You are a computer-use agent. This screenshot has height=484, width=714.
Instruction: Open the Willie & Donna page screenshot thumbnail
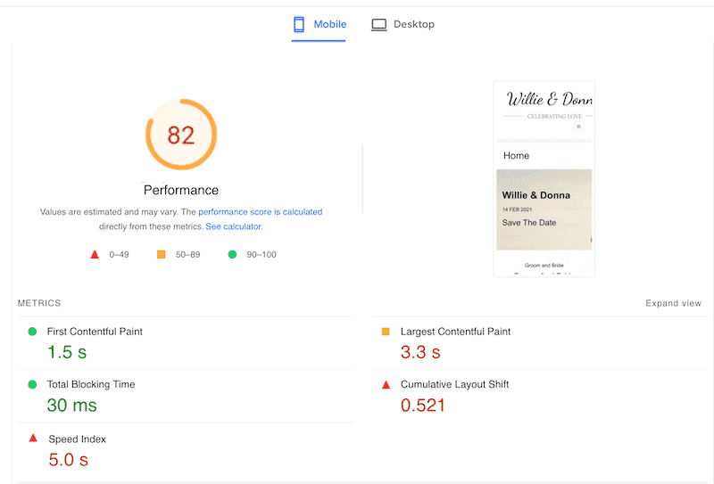[544, 179]
